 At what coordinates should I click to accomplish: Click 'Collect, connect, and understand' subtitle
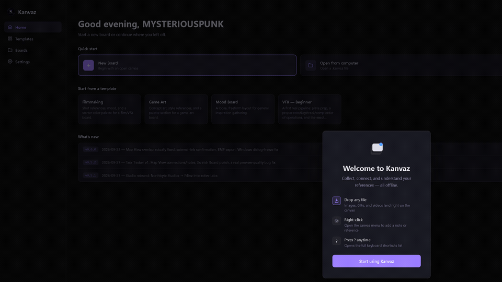coord(376,182)
